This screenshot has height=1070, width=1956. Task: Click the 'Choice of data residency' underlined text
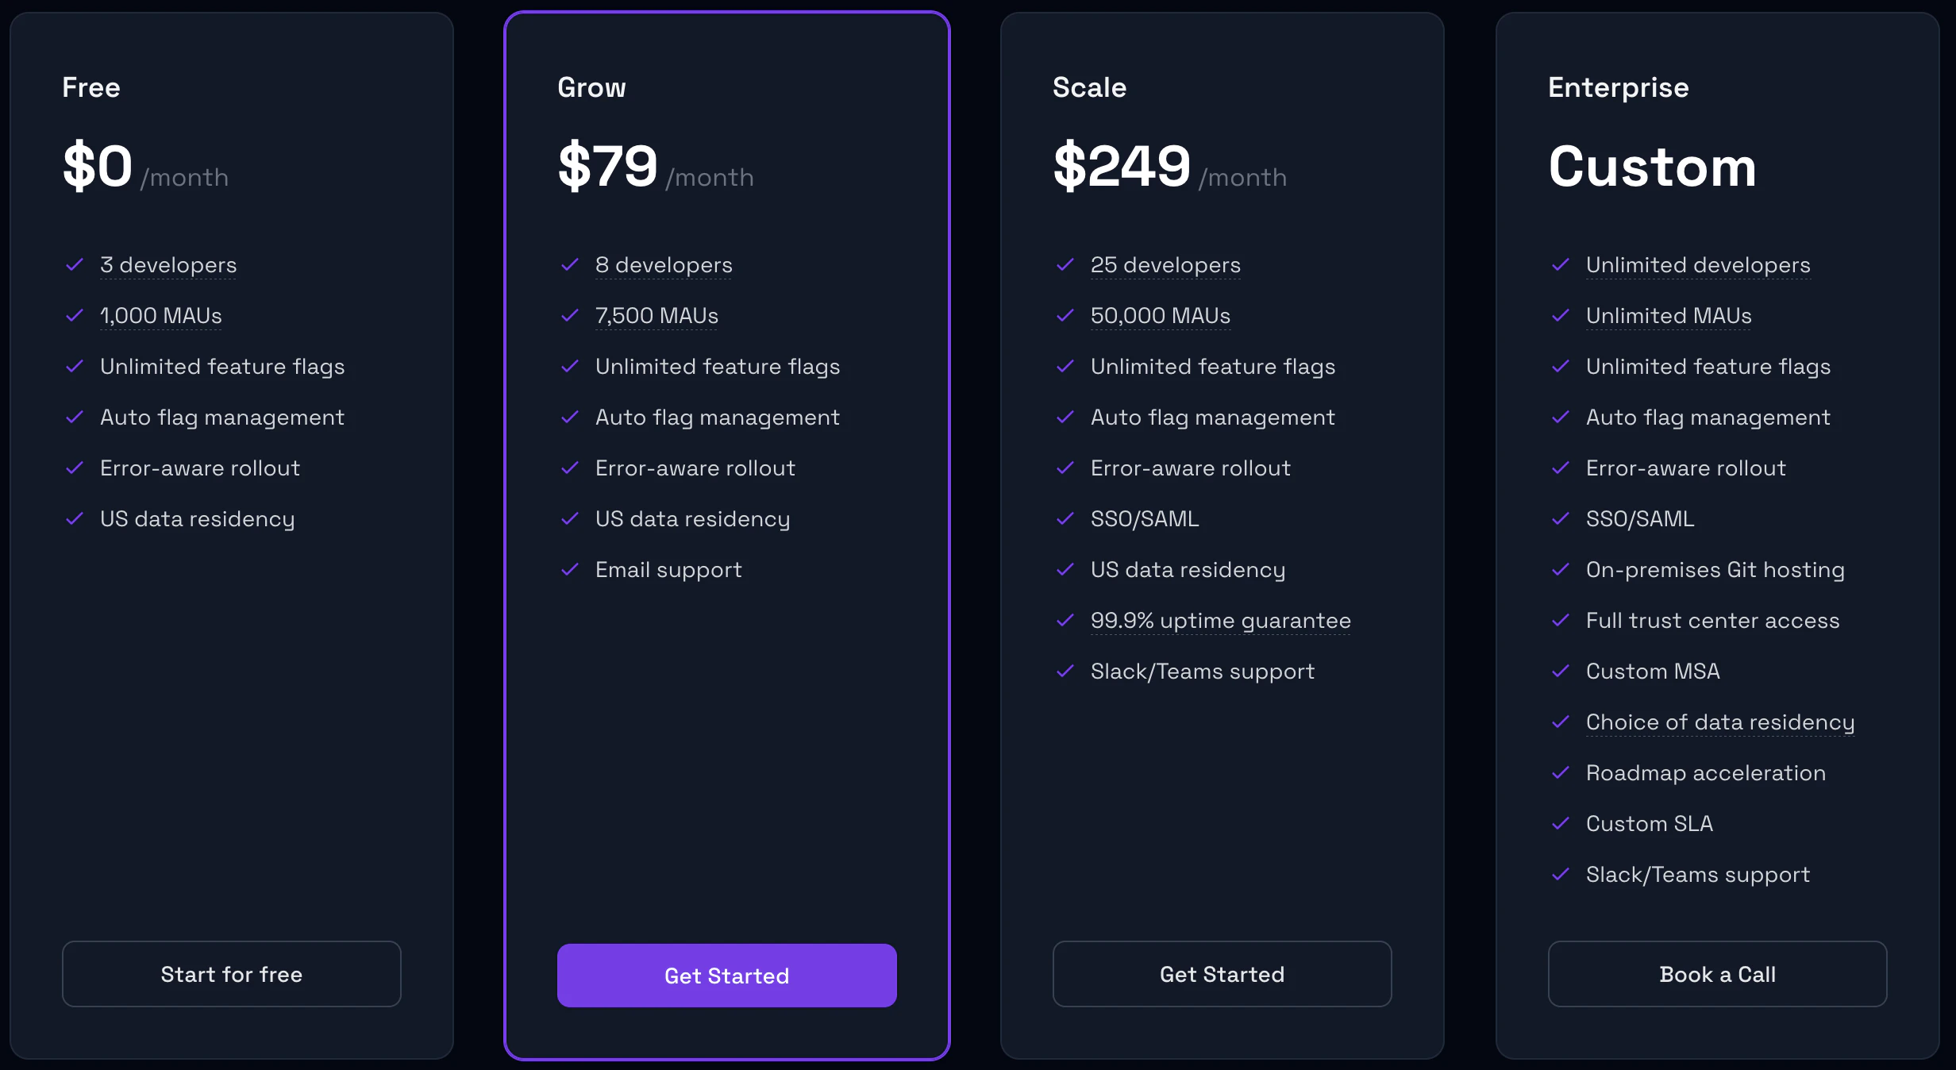(x=1720, y=722)
